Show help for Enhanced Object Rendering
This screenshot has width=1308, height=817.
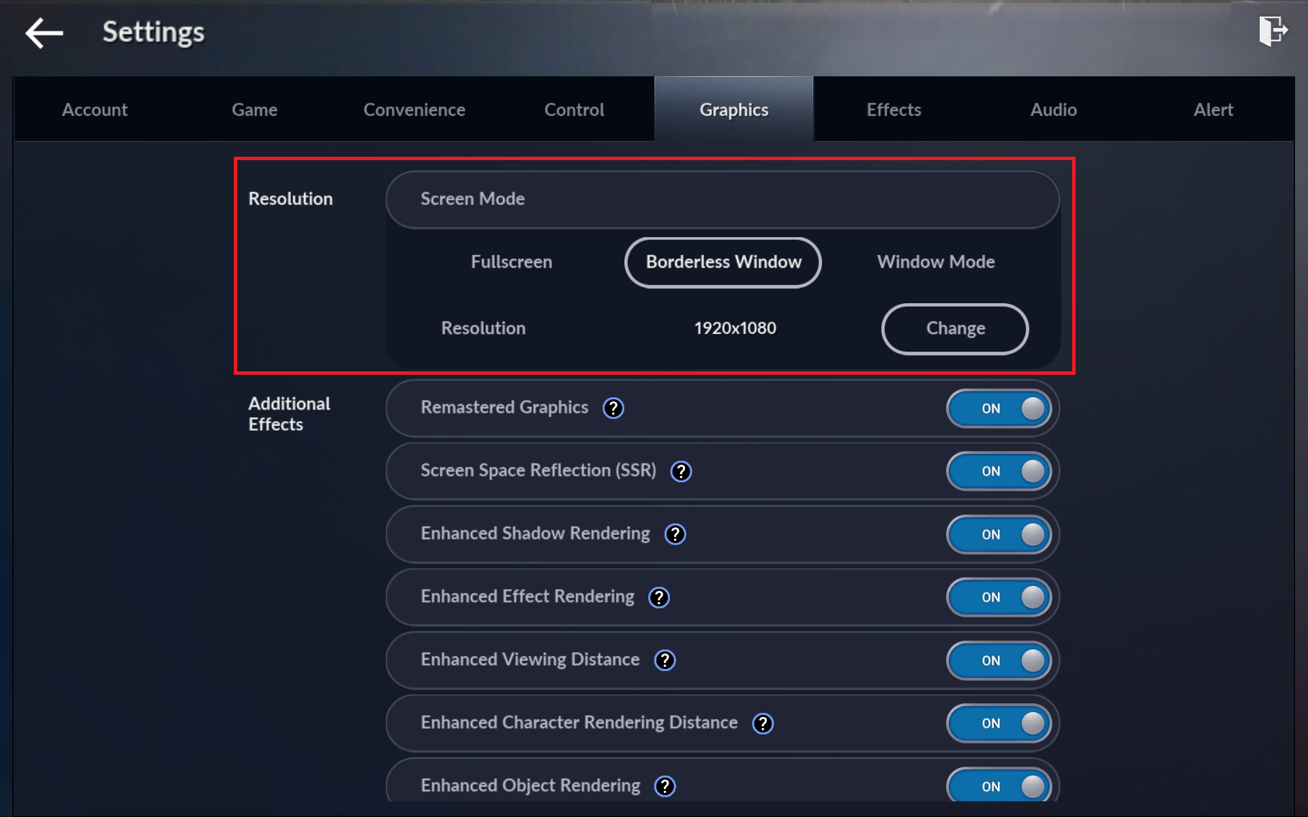click(665, 786)
